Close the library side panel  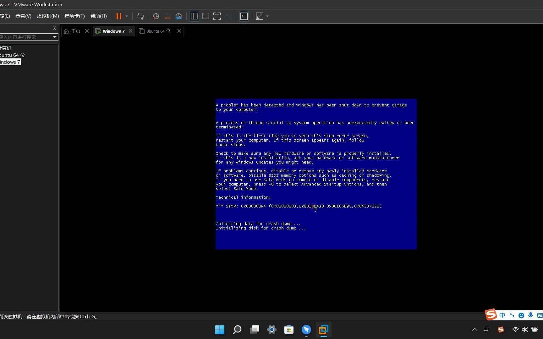pyautogui.click(x=54, y=28)
